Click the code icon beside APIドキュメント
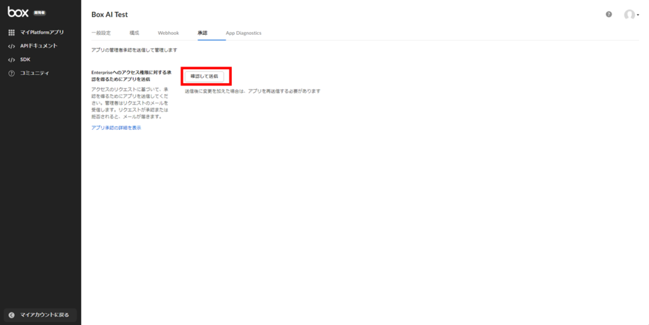Image resolution: width=649 pixels, height=325 pixels. 11,46
